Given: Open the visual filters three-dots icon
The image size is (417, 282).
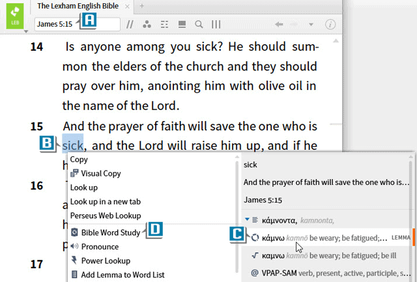Looking at the screenshot, I should 147,25.
